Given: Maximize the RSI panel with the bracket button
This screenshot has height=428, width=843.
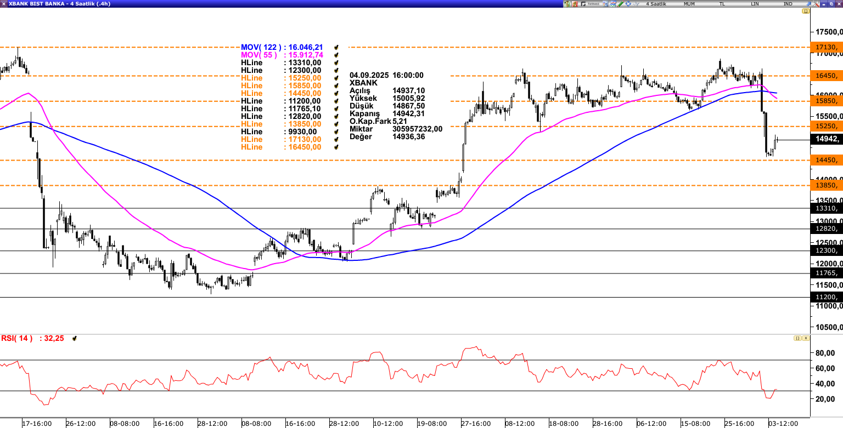Looking at the screenshot, I should (x=797, y=339).
